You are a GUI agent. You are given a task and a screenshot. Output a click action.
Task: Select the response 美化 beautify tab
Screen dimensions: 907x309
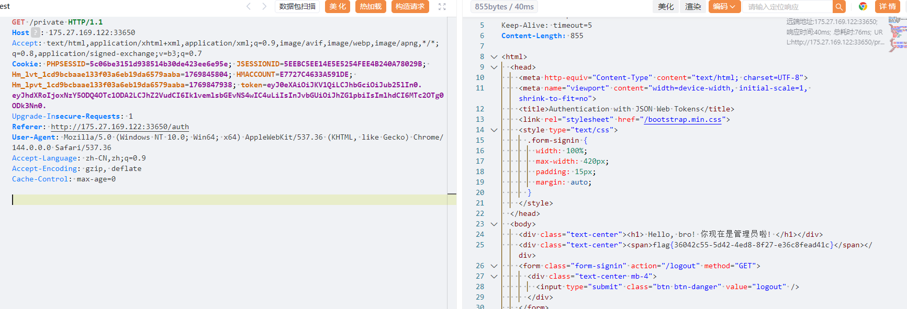[x=666, y=7]
